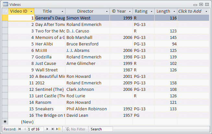Click the Videos table icon in title bar
212x134 pixels.
(6, 4)
